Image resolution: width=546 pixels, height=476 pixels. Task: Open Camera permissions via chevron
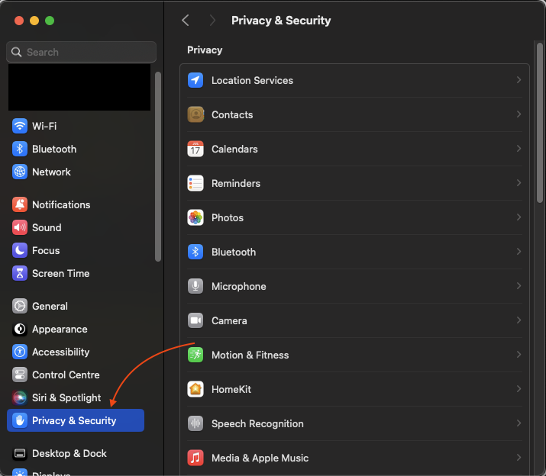[519, 320]
